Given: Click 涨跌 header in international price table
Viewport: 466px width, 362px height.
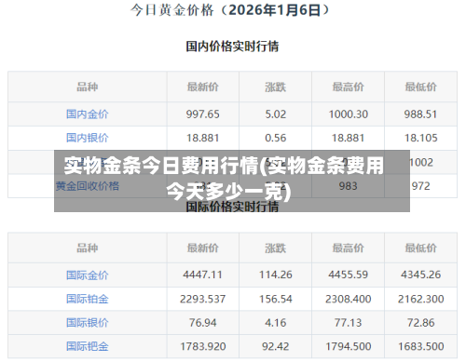Looking at the screenshot, I should pos(276,248).
